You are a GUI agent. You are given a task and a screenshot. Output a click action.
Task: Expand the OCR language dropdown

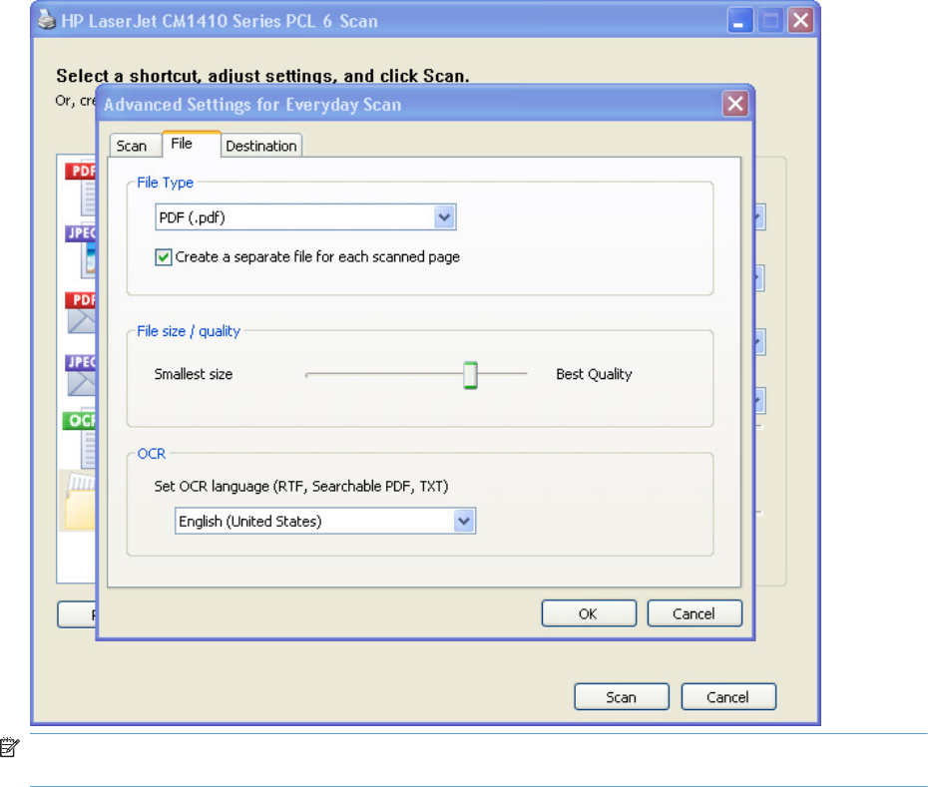325,521
